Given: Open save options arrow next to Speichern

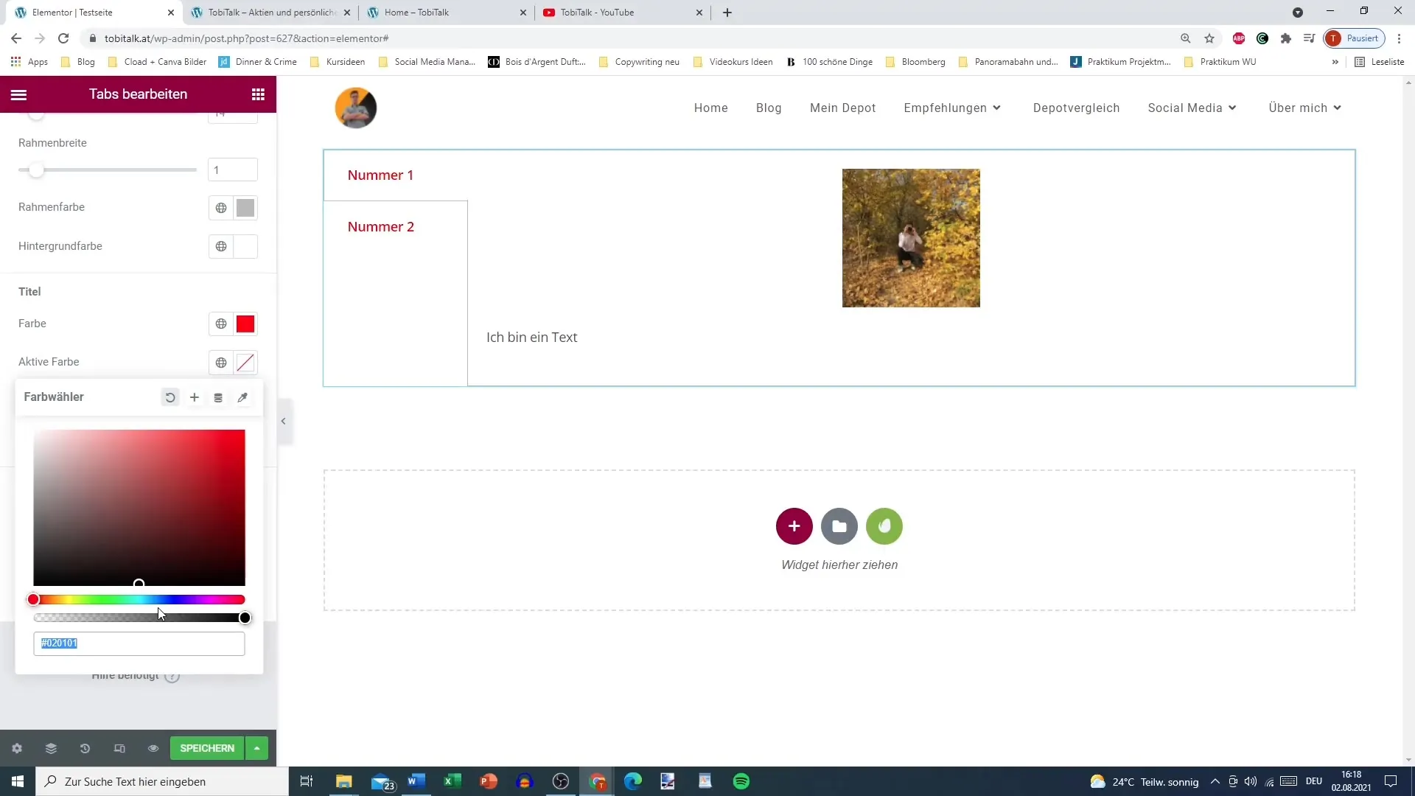Looking at the screenshot, I should 256,748.
